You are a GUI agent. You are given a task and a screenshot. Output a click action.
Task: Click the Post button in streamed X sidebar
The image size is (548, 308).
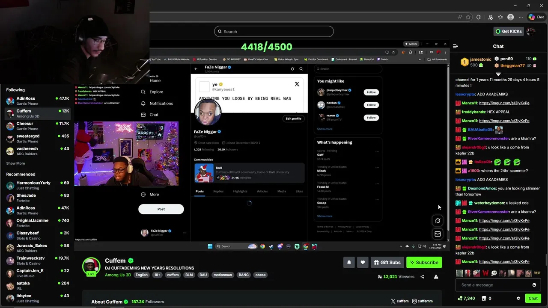point(161,209)
